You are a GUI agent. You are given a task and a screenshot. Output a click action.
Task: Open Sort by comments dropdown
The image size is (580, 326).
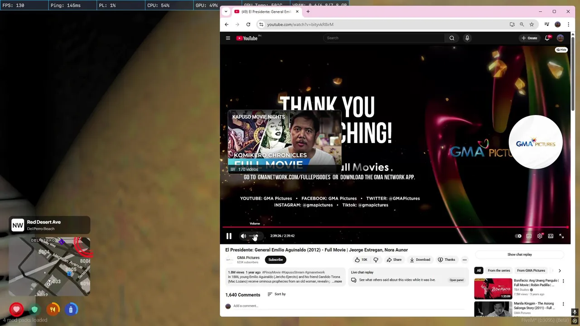click(276, 294)
